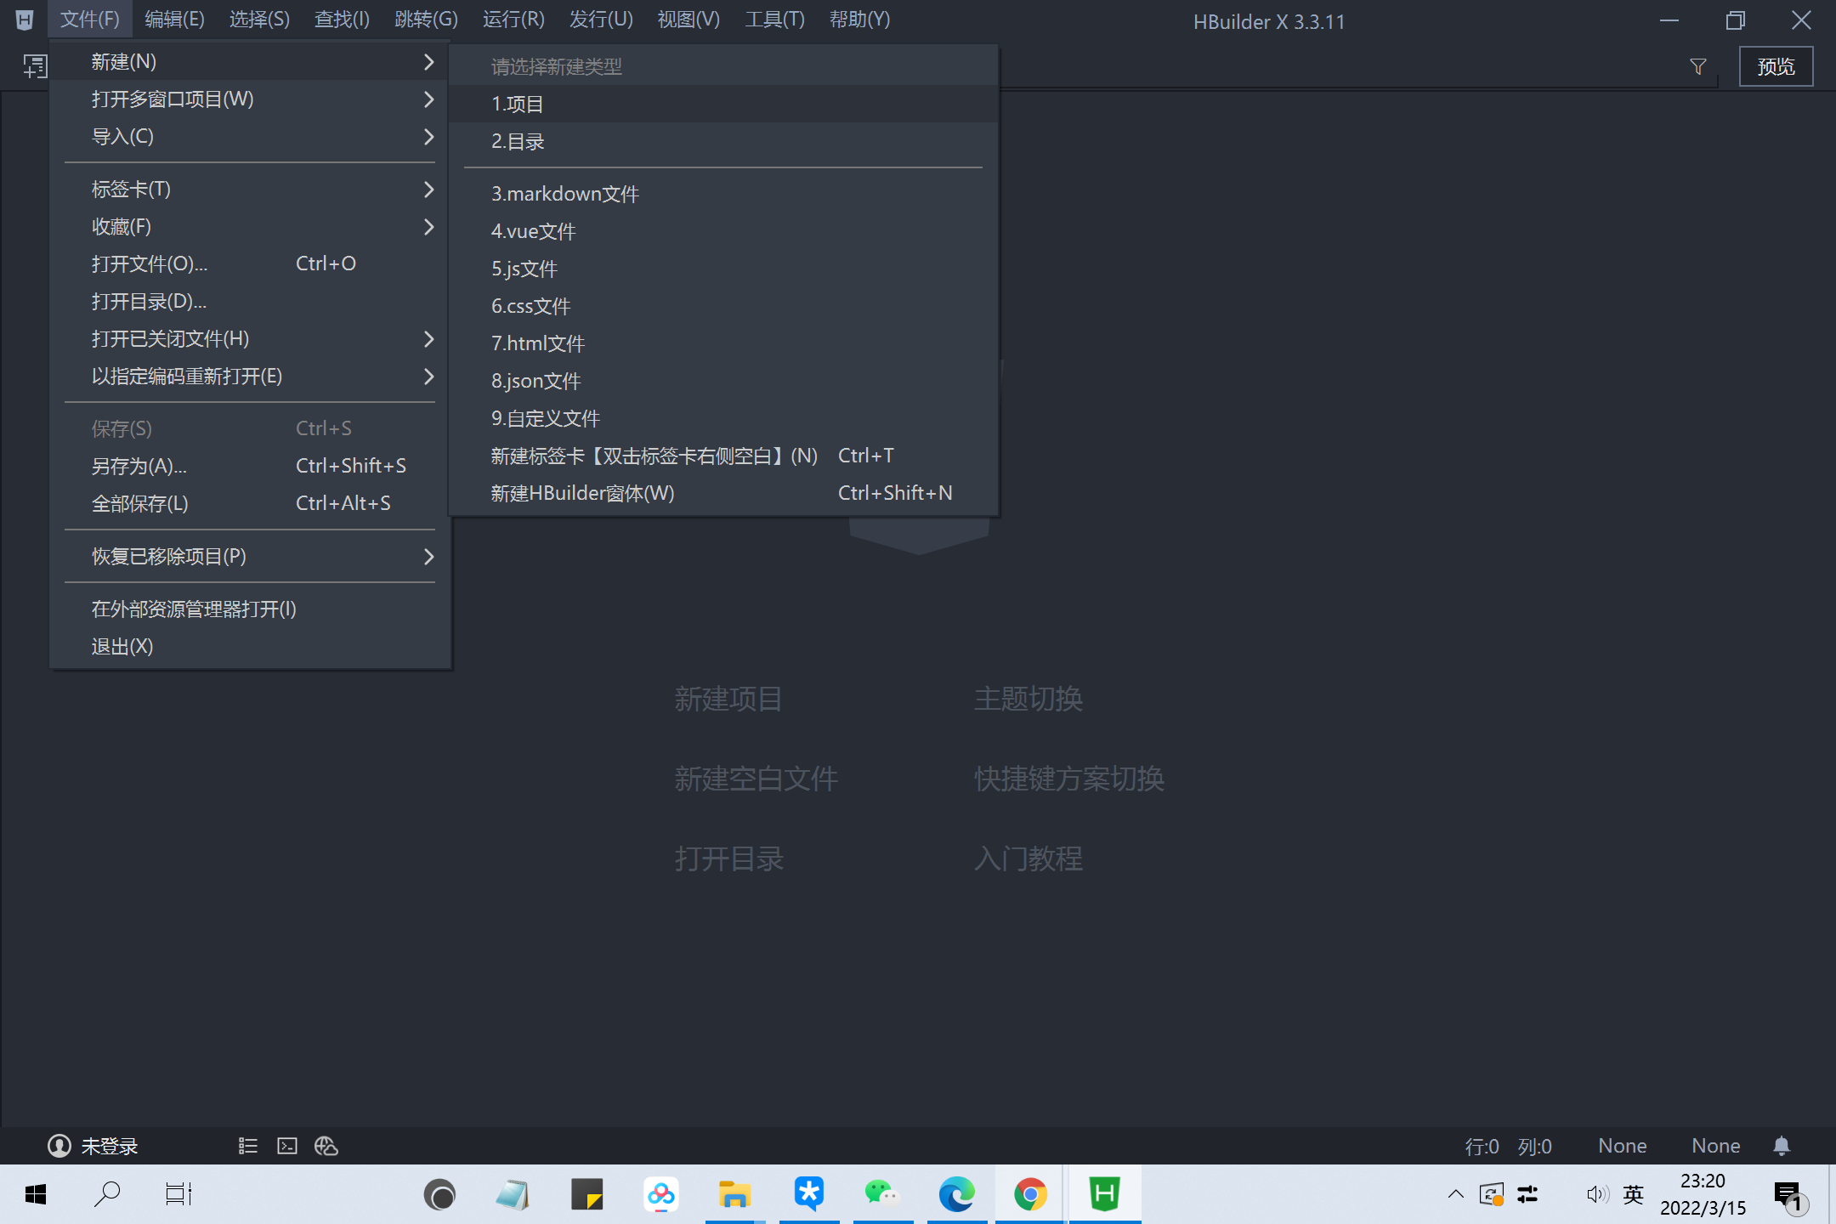Click the filter funnel icon
Screen dimensions: 1836x1224
coord(1698,66)
